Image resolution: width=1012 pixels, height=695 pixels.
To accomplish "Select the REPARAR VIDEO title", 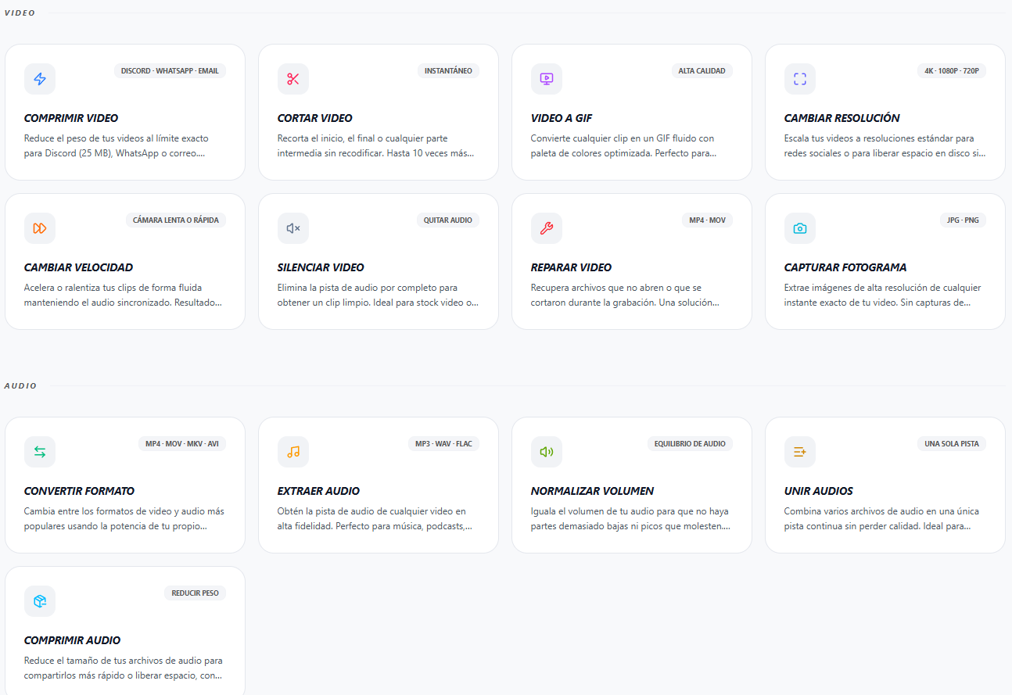I will (572, 267).
